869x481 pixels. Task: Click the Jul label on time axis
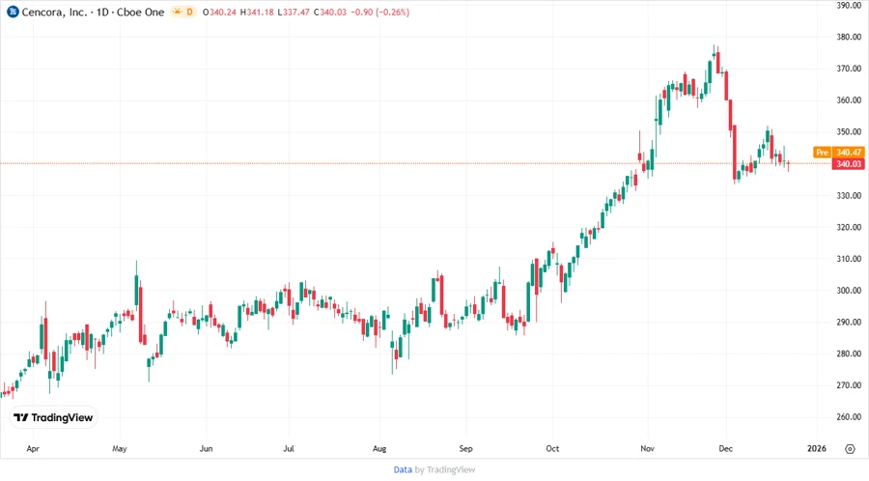288,448
